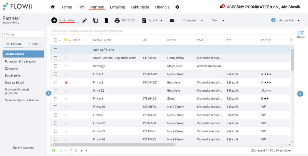Switch to the Pohľad tab

[x=14, y=44]
